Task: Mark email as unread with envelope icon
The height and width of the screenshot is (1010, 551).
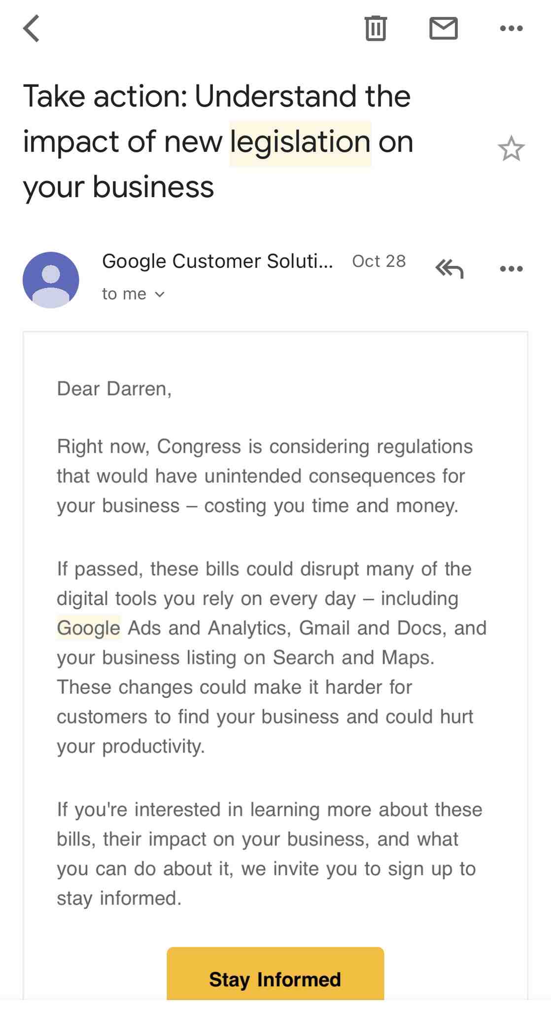Action: [444, 28]
